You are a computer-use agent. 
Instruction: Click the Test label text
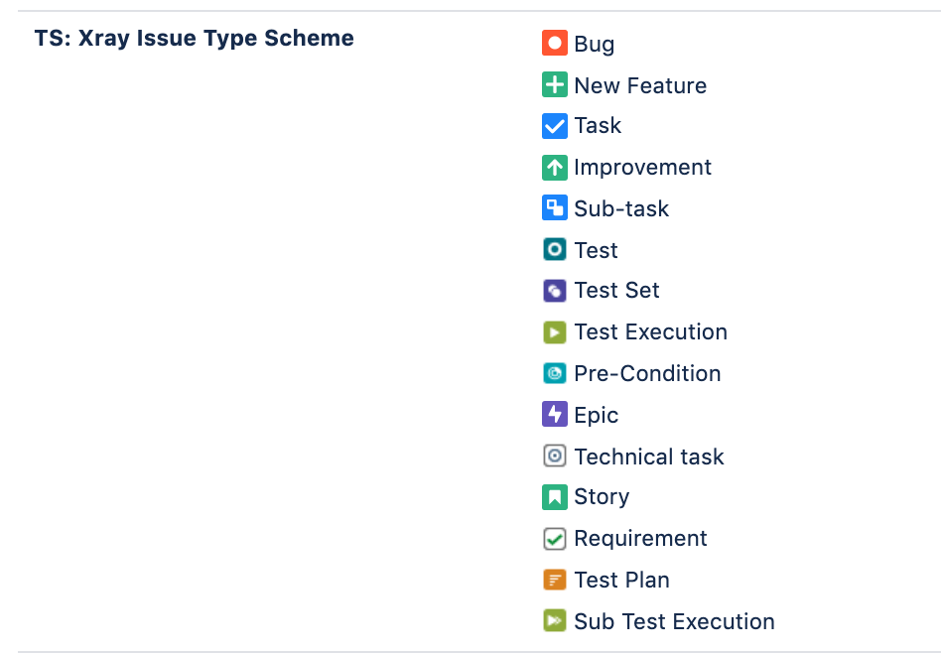pyautogui.click(x=596, y=250)
